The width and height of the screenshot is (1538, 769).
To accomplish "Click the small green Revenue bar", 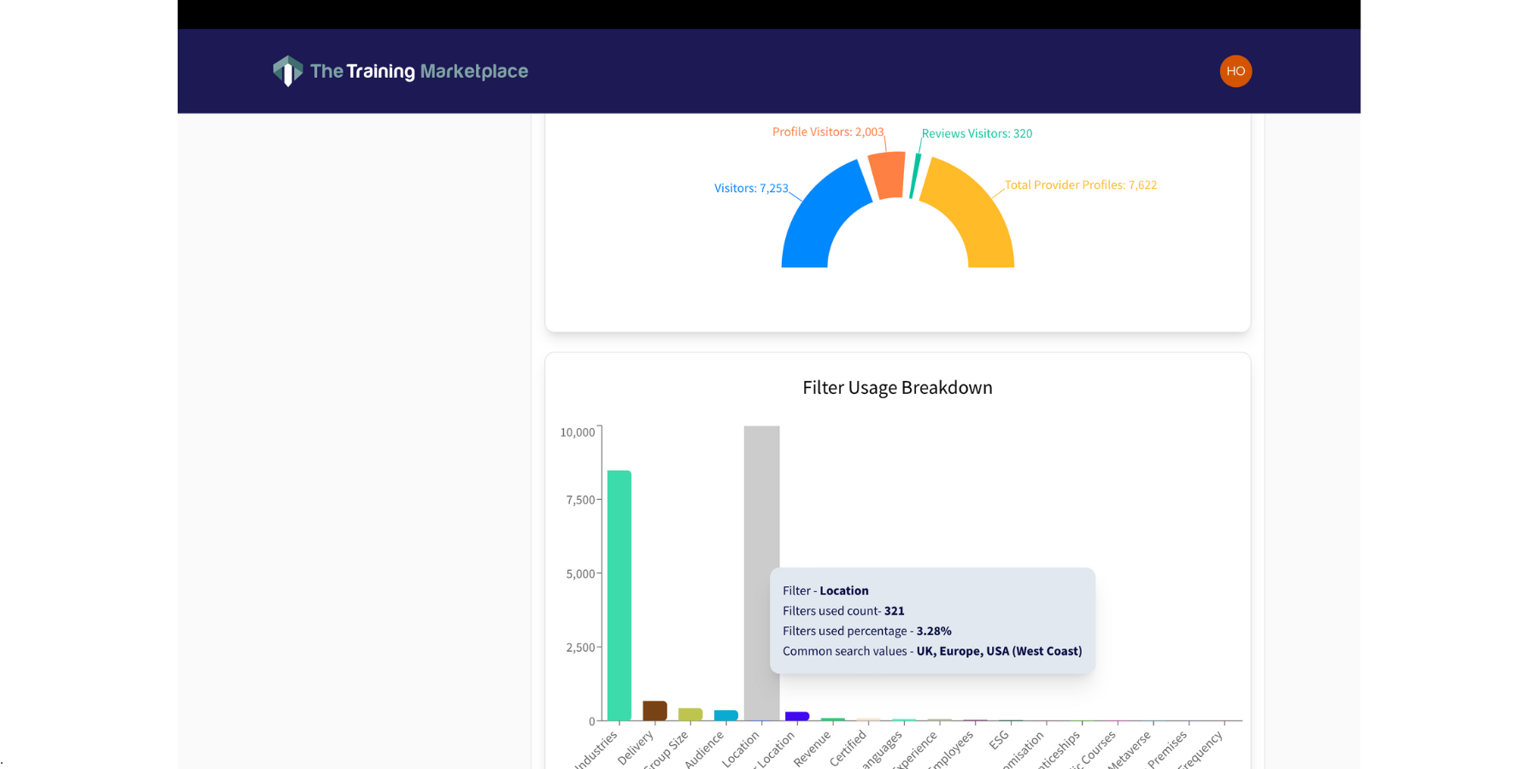I will point(832,719).
